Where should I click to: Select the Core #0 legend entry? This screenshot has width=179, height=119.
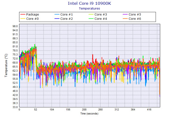pyautogui.click(x=30, y=19)
